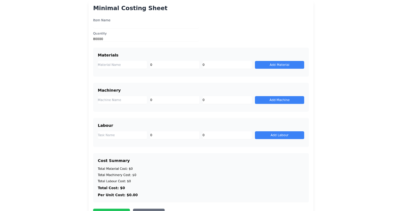The width and height of the screenshot is (402, 211).
Task: Click the first numeric field in Materials row
Action: (174, 65)
